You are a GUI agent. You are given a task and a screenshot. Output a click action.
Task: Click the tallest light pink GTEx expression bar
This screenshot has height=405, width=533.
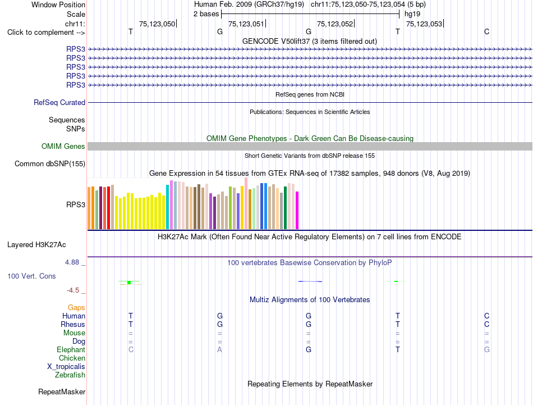pyautogui.click(x=246, y=203)
